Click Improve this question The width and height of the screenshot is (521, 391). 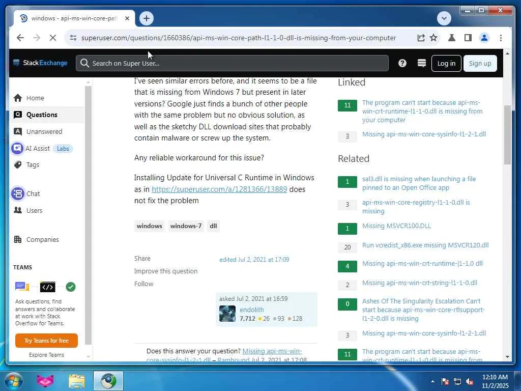166,271
